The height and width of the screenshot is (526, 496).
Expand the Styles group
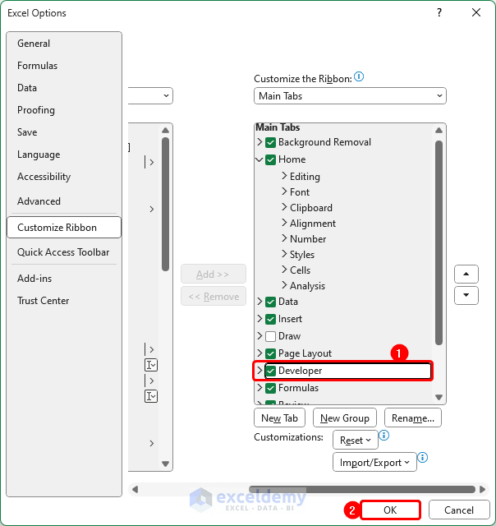point(284,254)
